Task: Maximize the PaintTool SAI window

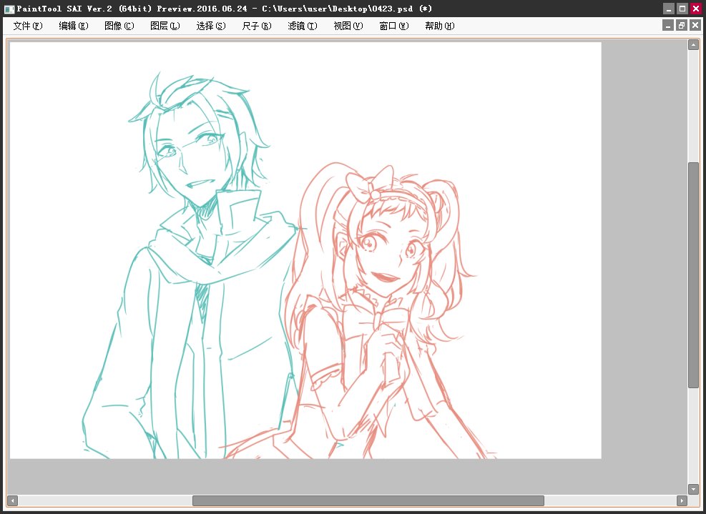Action: [x=682, y=9]
